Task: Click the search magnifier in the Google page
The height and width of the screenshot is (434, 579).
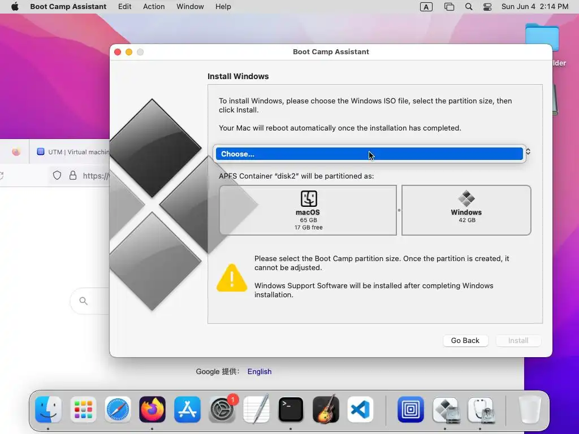Action: tap(84, 301)
